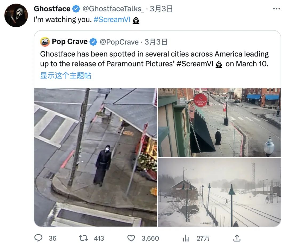Open the three-dot more options menu

[x=277, y=9]
